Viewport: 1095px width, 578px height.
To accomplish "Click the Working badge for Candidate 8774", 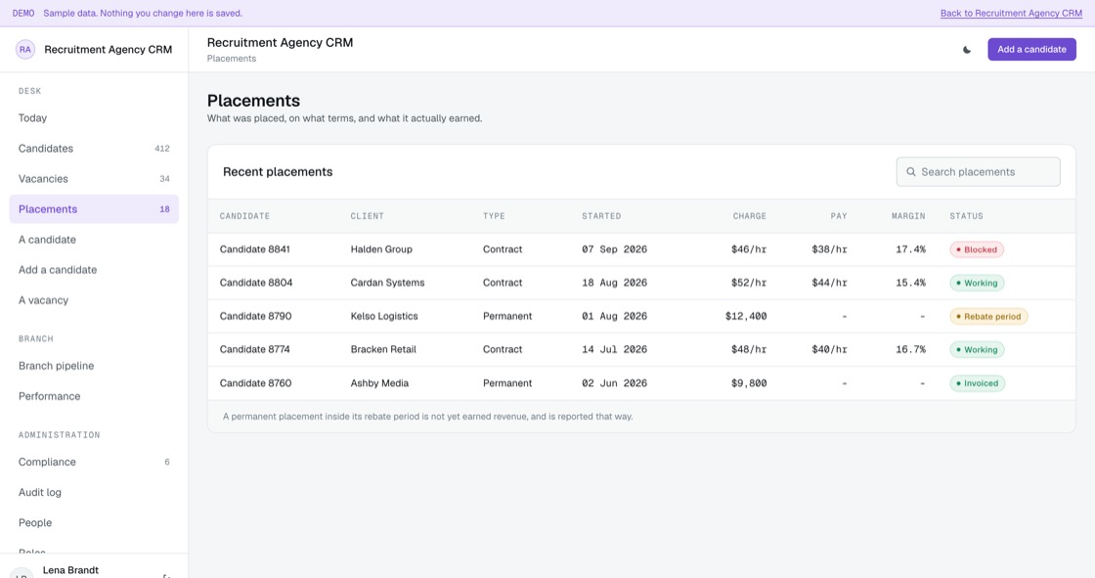I will 977,349.
